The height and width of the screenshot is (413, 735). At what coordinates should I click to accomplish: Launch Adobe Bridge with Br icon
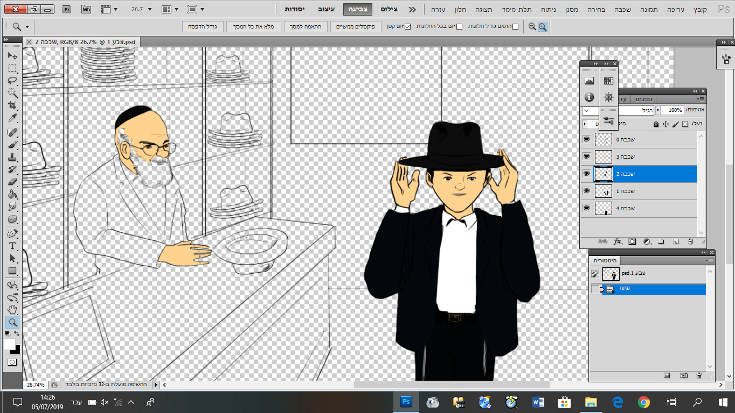[67, 10]
